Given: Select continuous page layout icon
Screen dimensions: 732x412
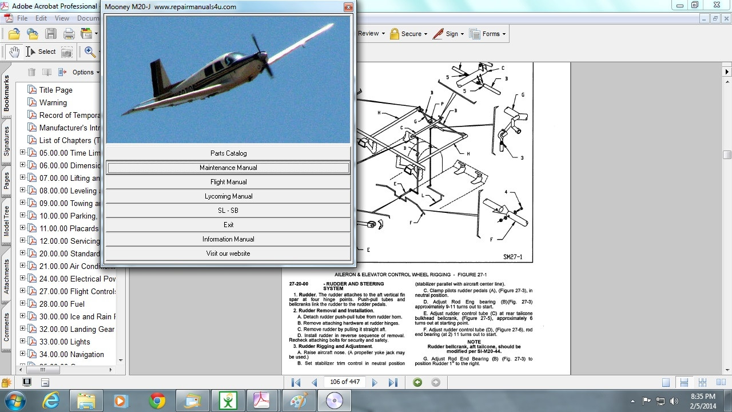Looking at the screenshot, I should 683,382.
